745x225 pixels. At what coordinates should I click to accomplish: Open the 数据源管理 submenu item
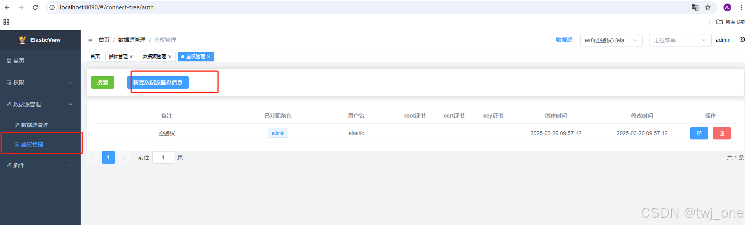click(x=40, y=125)
